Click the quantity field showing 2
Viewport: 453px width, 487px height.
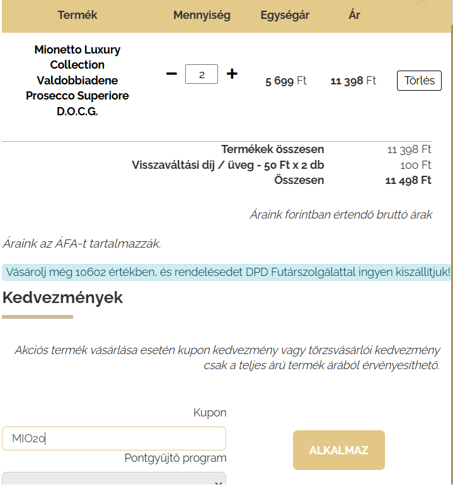[x=202, y=74]
